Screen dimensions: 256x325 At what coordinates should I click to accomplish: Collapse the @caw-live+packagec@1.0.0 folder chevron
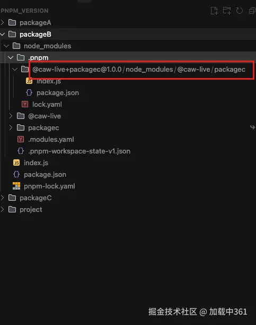15,69
